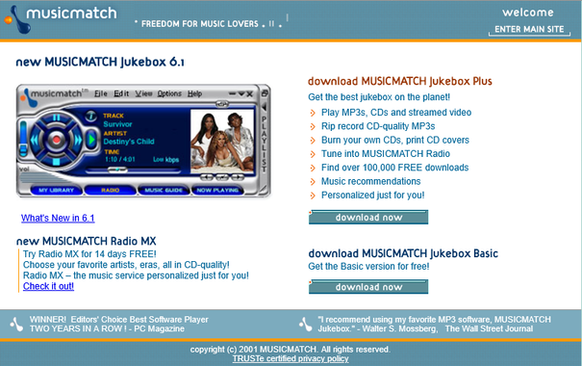
Task: Click the arrow bullet beside Burn your own CDs
Action: click(313, 141)
